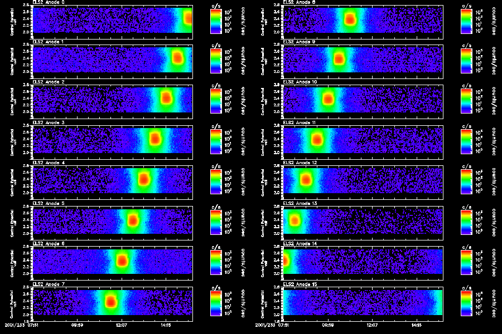502x334 pixels.
Task: Click the ELS2 Anode 14 panel title
Action: [x=300, y=244]
